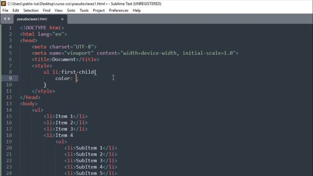Click the closing style tag

click(44, 91)
